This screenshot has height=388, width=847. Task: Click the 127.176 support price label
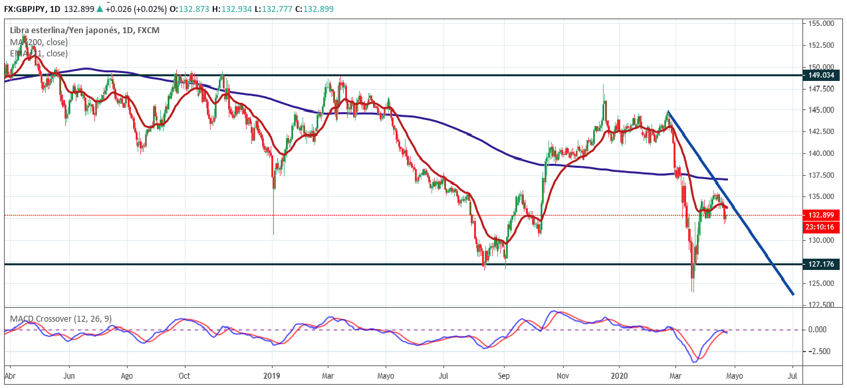pos(820,265)
